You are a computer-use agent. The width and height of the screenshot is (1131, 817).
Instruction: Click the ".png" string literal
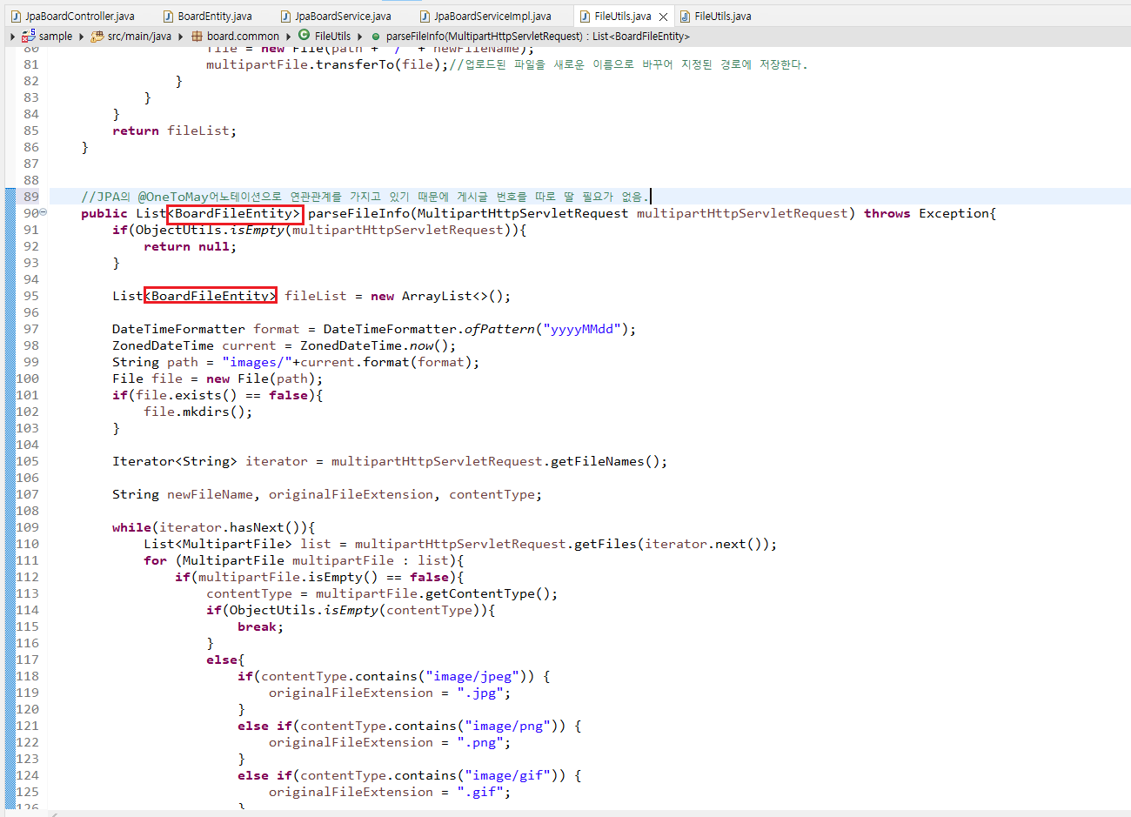coord(480,742)
